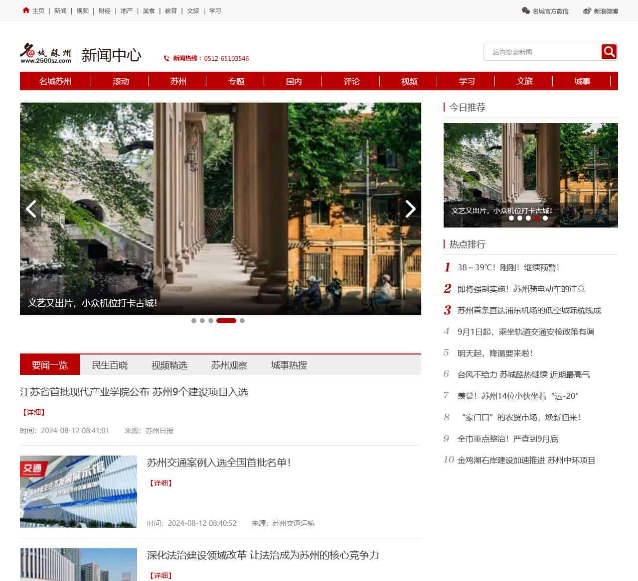
Task: Switch to the 民生百晓 tab
Action: (110, 365)
